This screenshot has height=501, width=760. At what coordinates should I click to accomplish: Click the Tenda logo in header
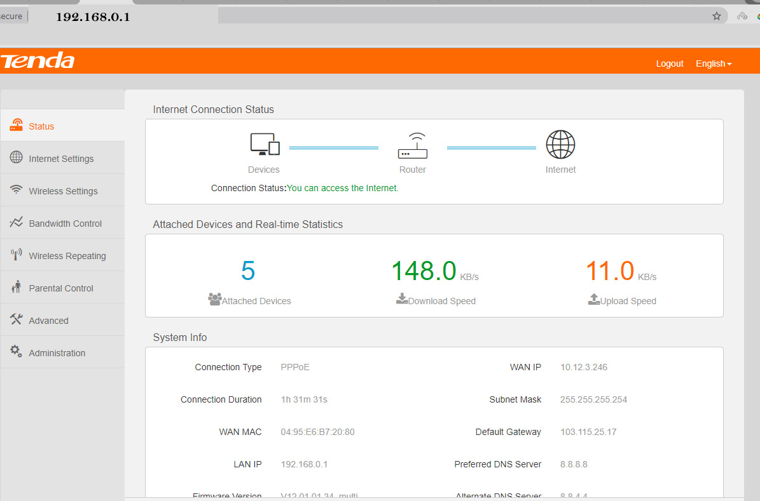[x=38, y=61]
